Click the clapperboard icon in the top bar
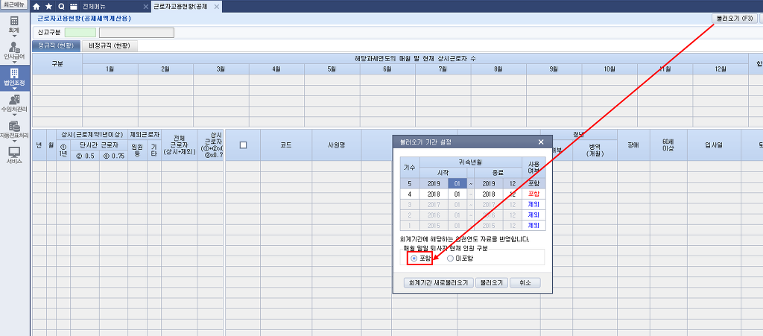 (x=73, y=7)
